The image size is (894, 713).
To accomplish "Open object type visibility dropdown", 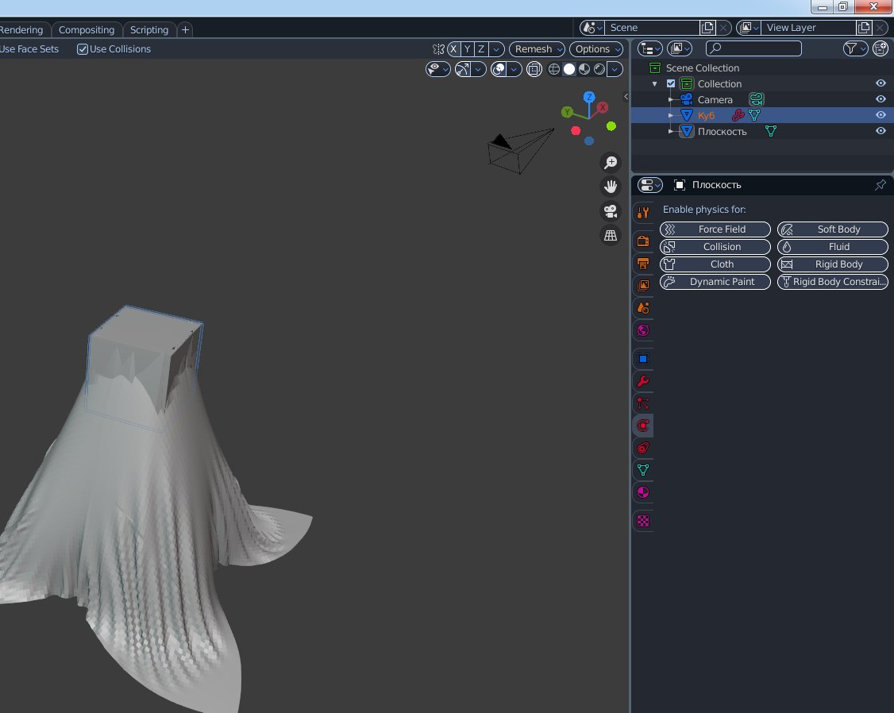I will click(438, 70).
